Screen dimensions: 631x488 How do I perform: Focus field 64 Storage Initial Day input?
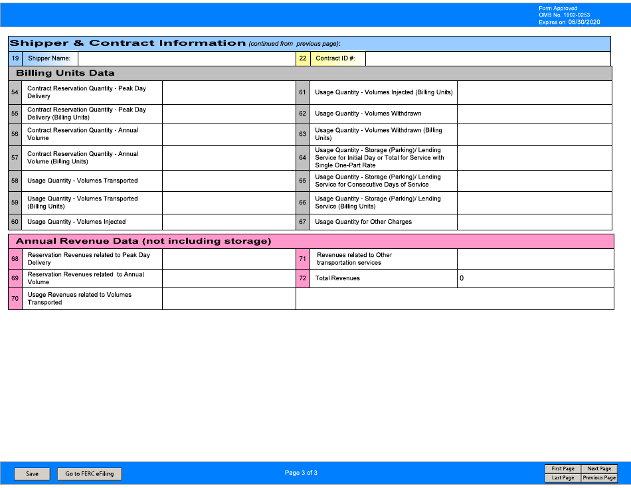[x=534, y=158]
